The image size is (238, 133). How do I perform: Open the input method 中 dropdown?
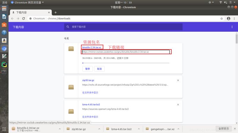(211, 2)
